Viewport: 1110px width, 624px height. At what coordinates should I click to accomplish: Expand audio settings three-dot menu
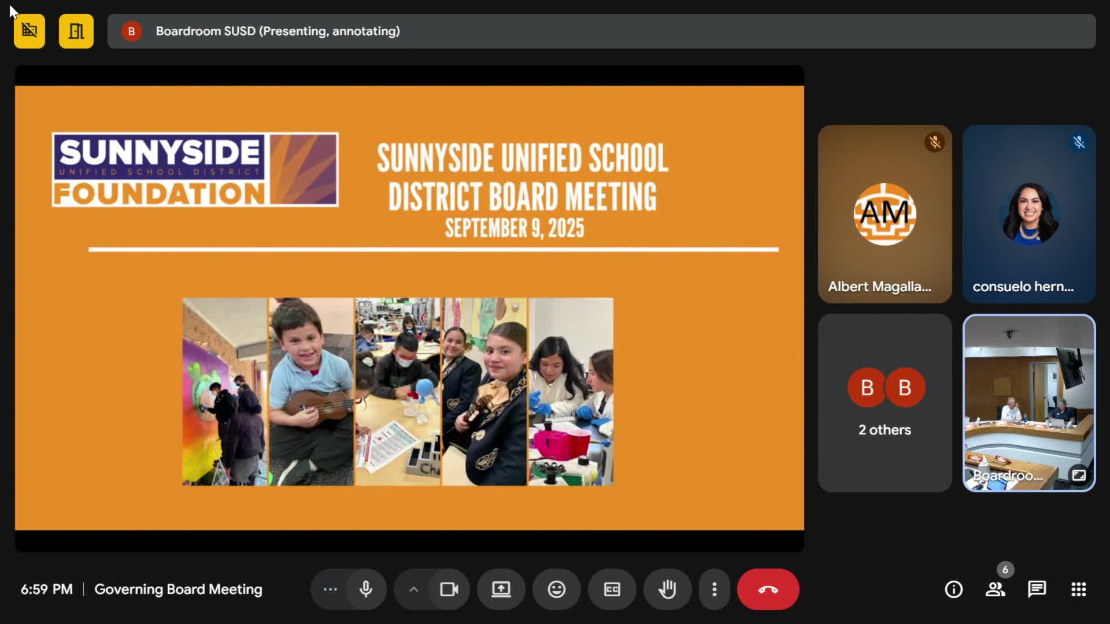330,589
